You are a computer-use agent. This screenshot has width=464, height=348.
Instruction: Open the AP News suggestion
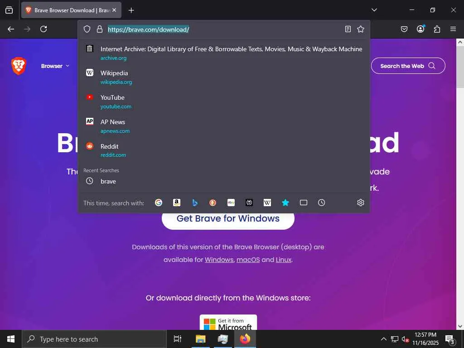(x=224, y=126)
